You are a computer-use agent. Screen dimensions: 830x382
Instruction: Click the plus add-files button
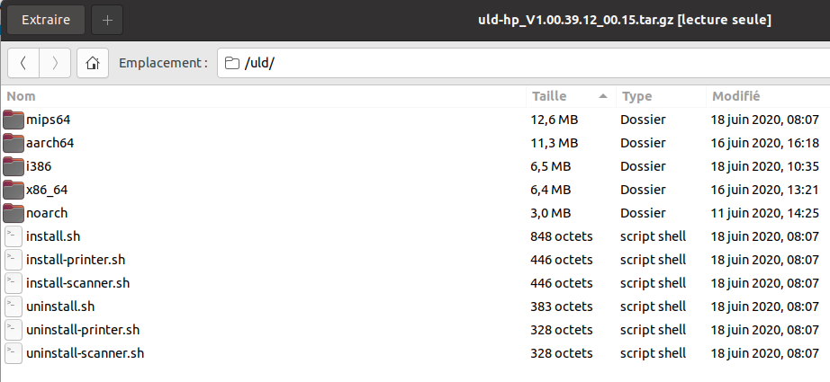click(107, 19)
